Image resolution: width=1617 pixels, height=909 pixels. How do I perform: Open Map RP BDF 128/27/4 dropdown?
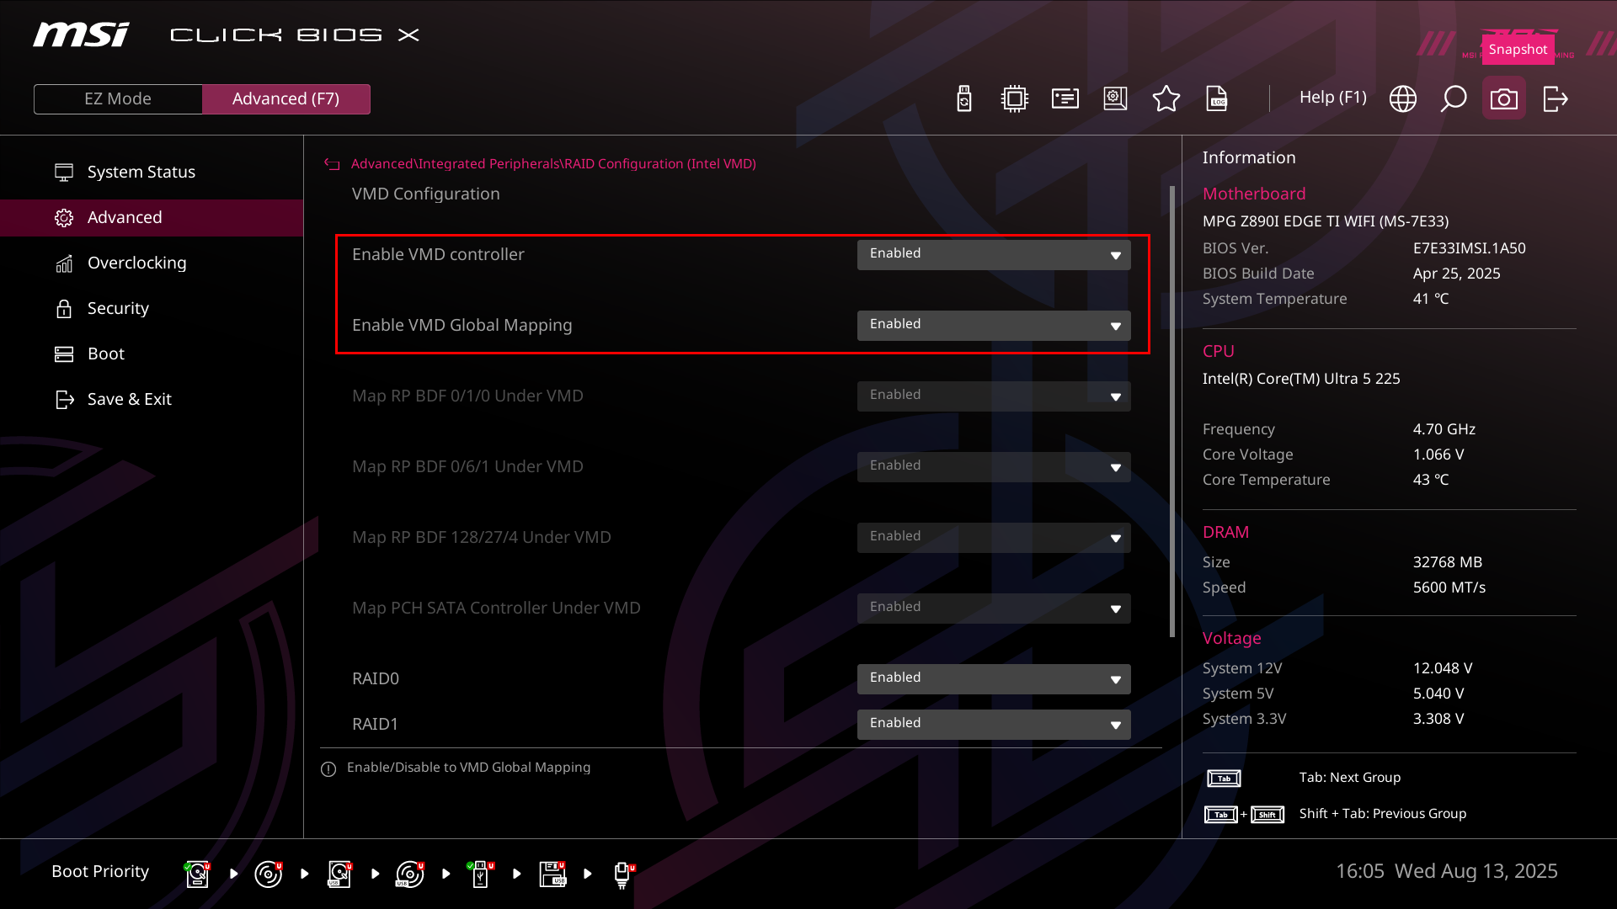[994, 537]
